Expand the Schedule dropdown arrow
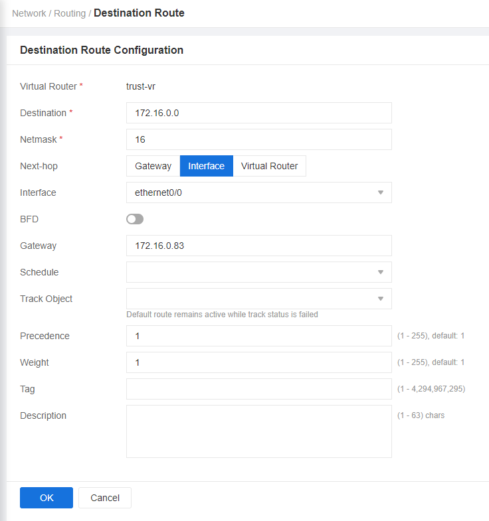Image resolution: width=489 pixels, height=521 pixels. coord(381,272)
